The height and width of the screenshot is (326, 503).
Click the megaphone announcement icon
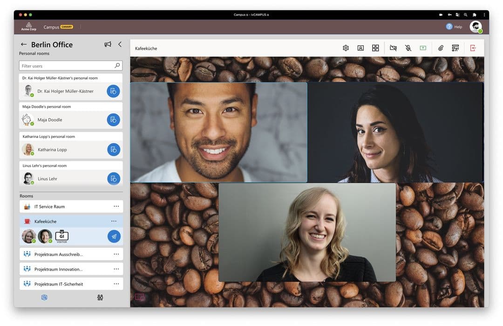click(x=108, y=44)
